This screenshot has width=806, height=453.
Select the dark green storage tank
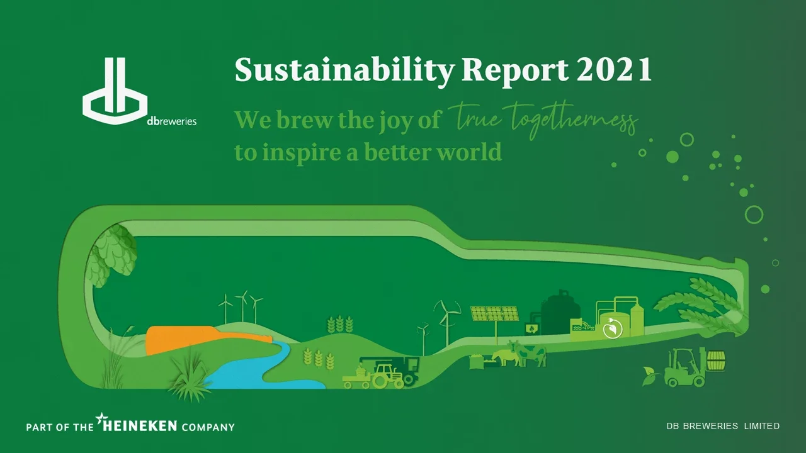click(x=560, y=313)
